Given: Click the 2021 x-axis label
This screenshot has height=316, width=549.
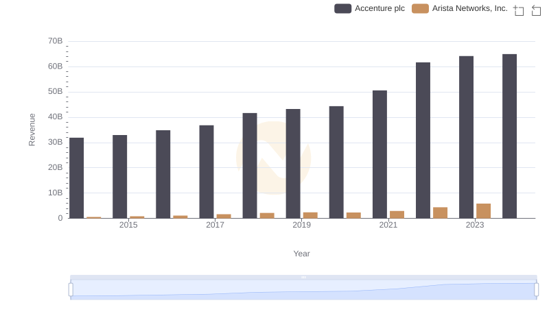Looking at the screenshot, I should click(388, 225).
